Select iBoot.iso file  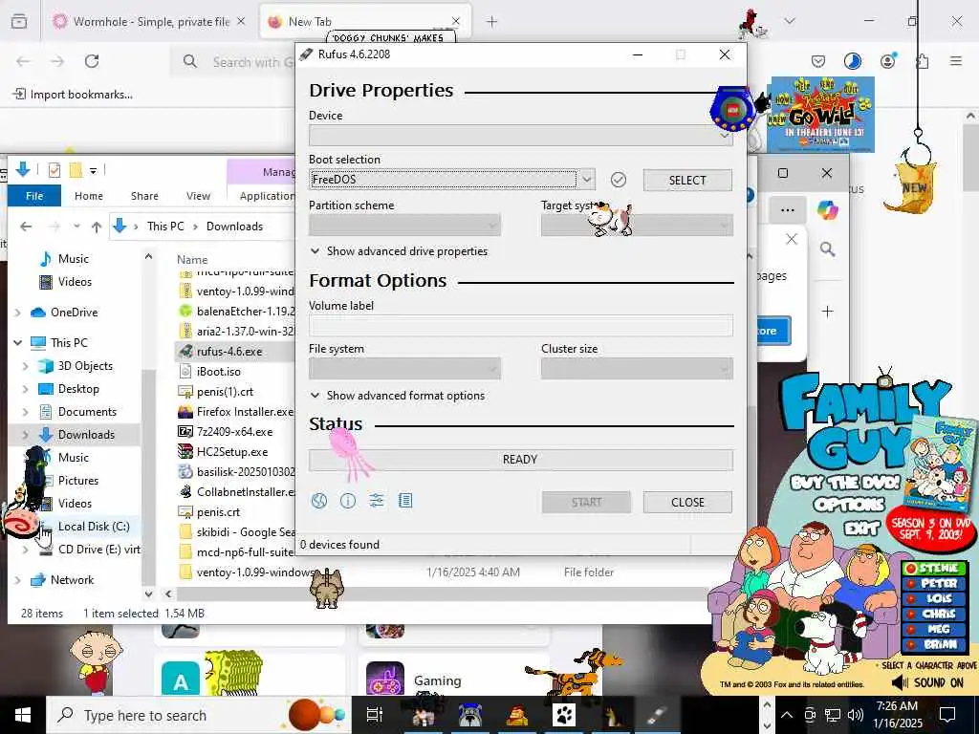coord(219,372)
